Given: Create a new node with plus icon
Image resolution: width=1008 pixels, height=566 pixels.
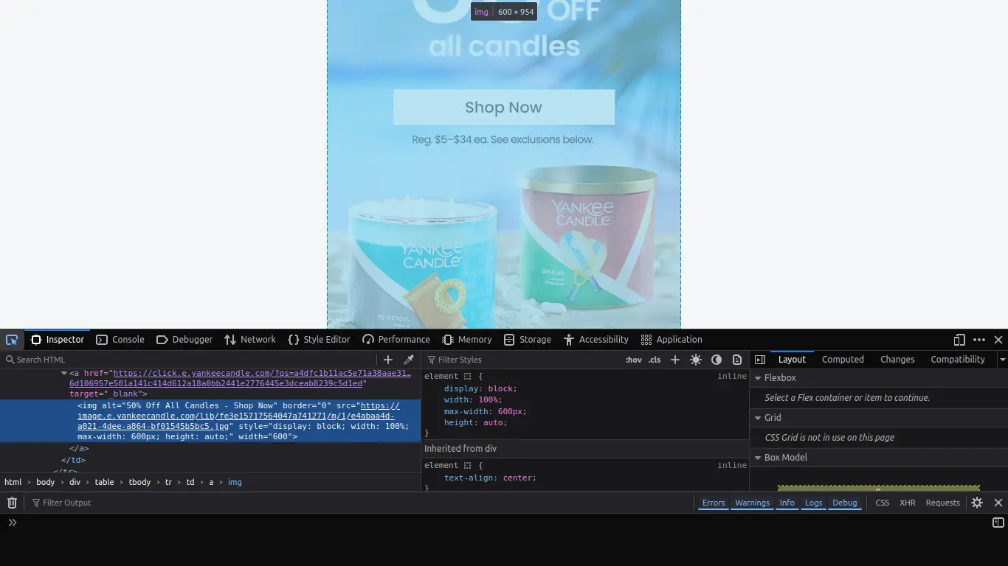Looking at the screenshot, I should pyautogui.click(x=388, y=360).
